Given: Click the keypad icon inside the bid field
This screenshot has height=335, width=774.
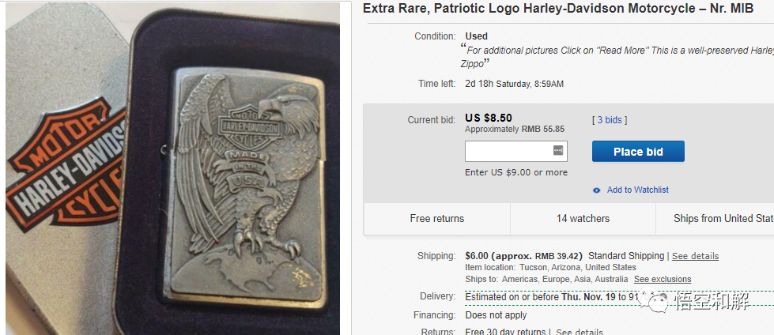Looking at the screenshot, I should pos(558,150).
